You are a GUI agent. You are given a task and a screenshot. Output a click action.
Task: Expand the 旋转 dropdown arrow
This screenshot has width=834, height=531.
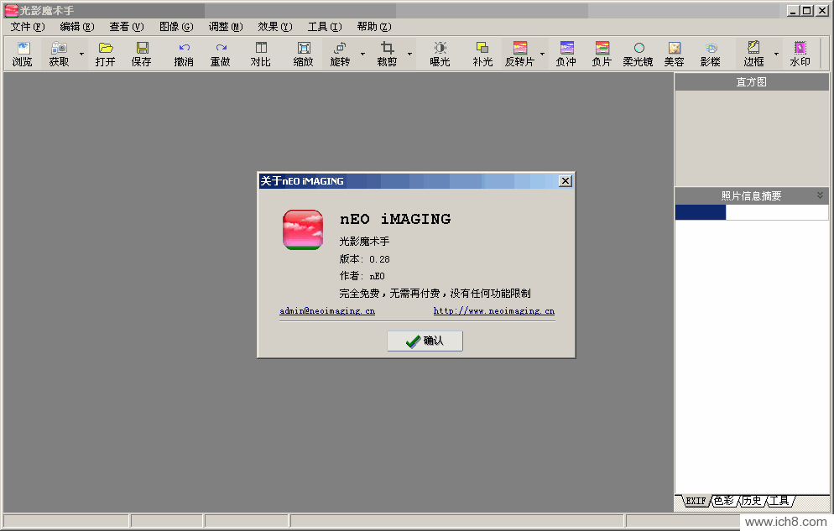362,55
